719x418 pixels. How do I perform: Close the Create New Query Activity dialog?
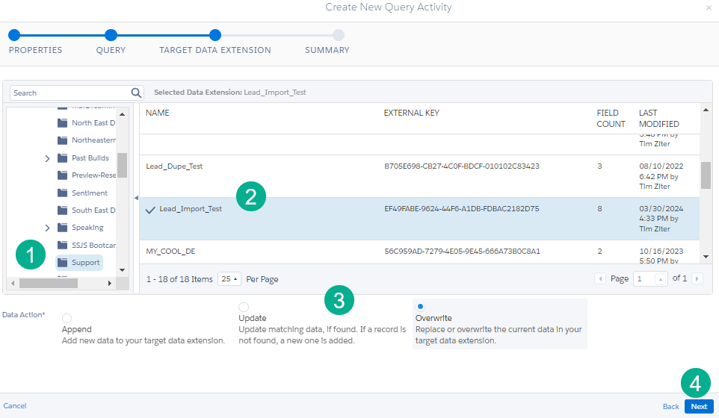tap(709, 7)
